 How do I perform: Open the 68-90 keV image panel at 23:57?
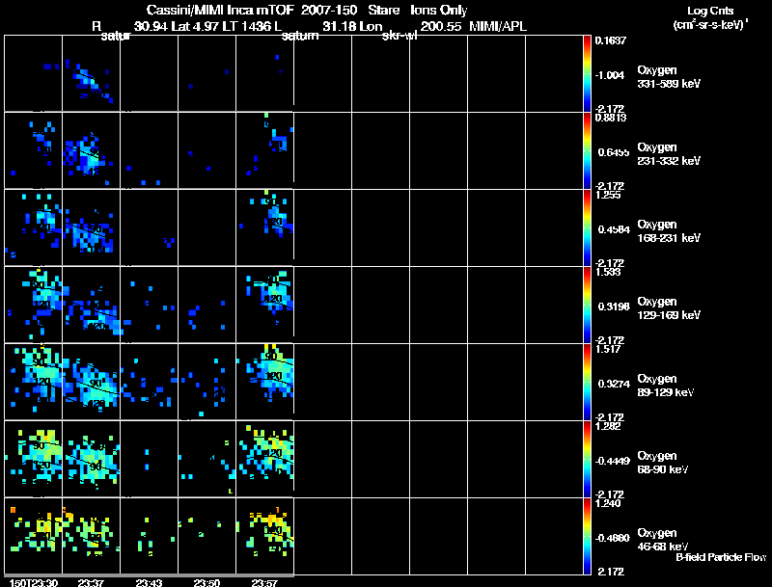264,459
